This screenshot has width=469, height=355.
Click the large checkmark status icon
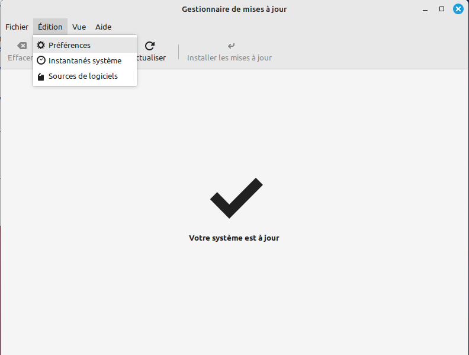click(236, 198)
